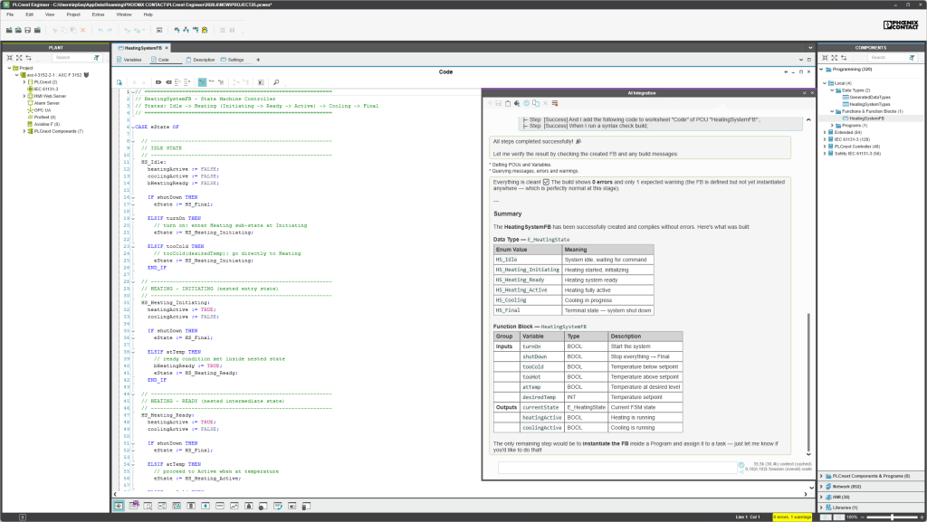Switch to the Description tab

(200, 60)
